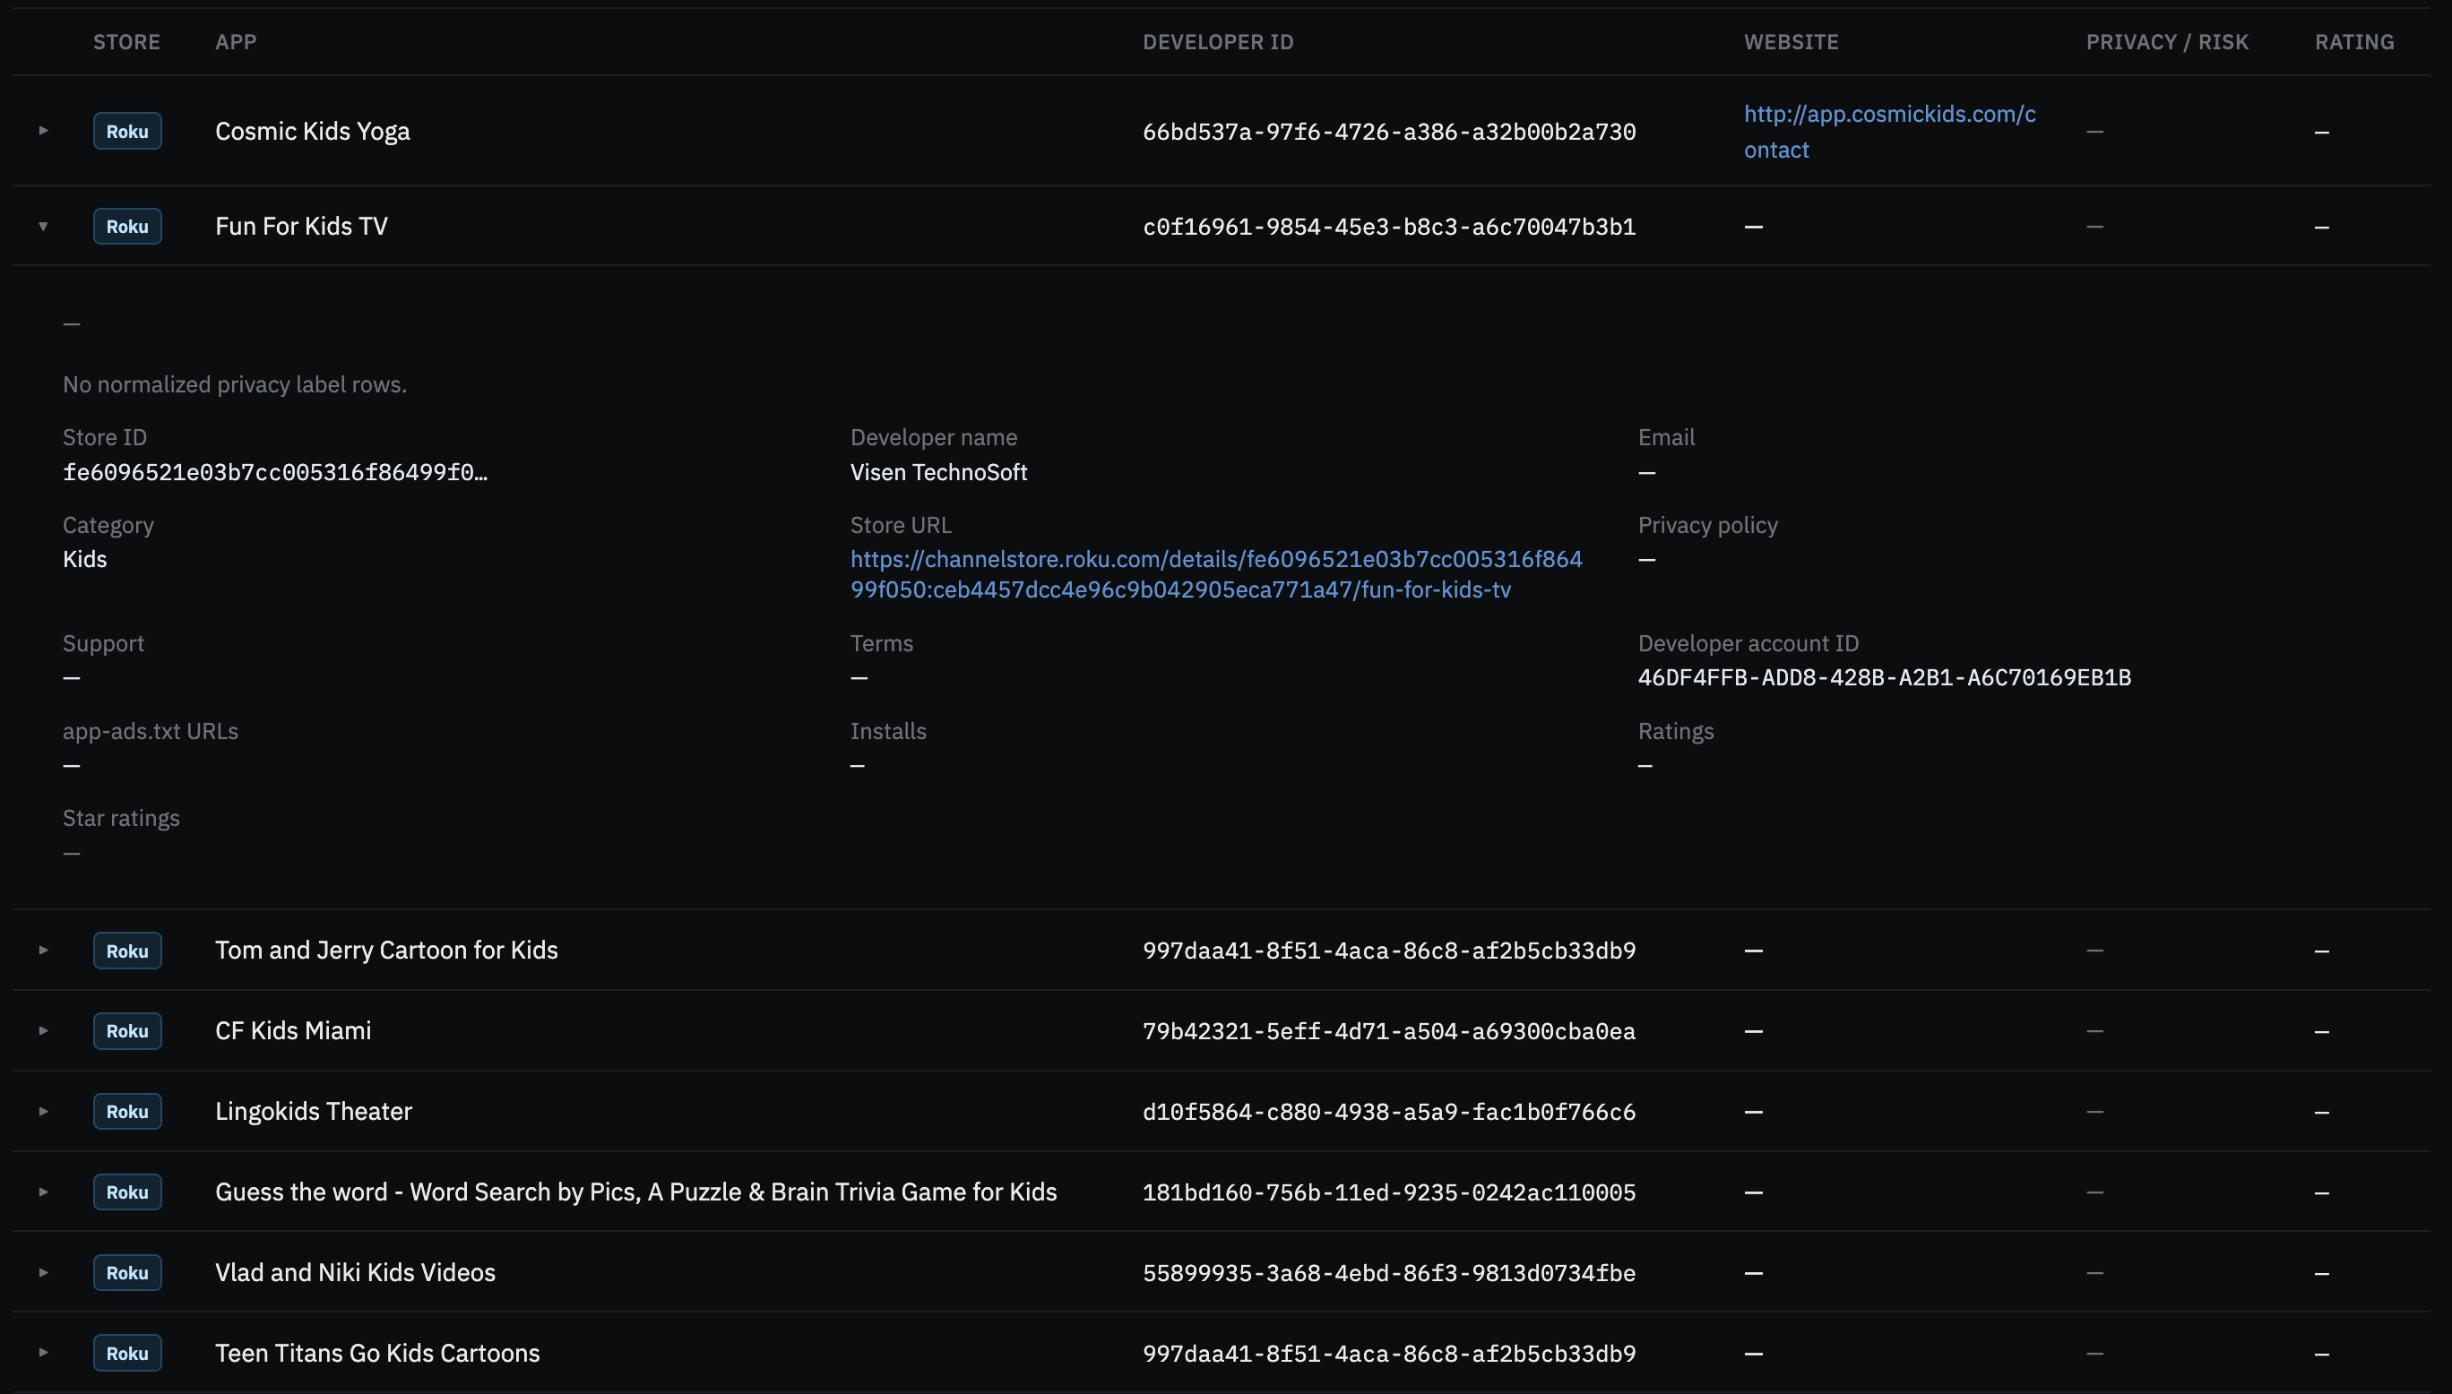Click the Roku badge for Fun For Kids TV
Viewport: 2452px width, 1394px height.
[x=127, y=226]
